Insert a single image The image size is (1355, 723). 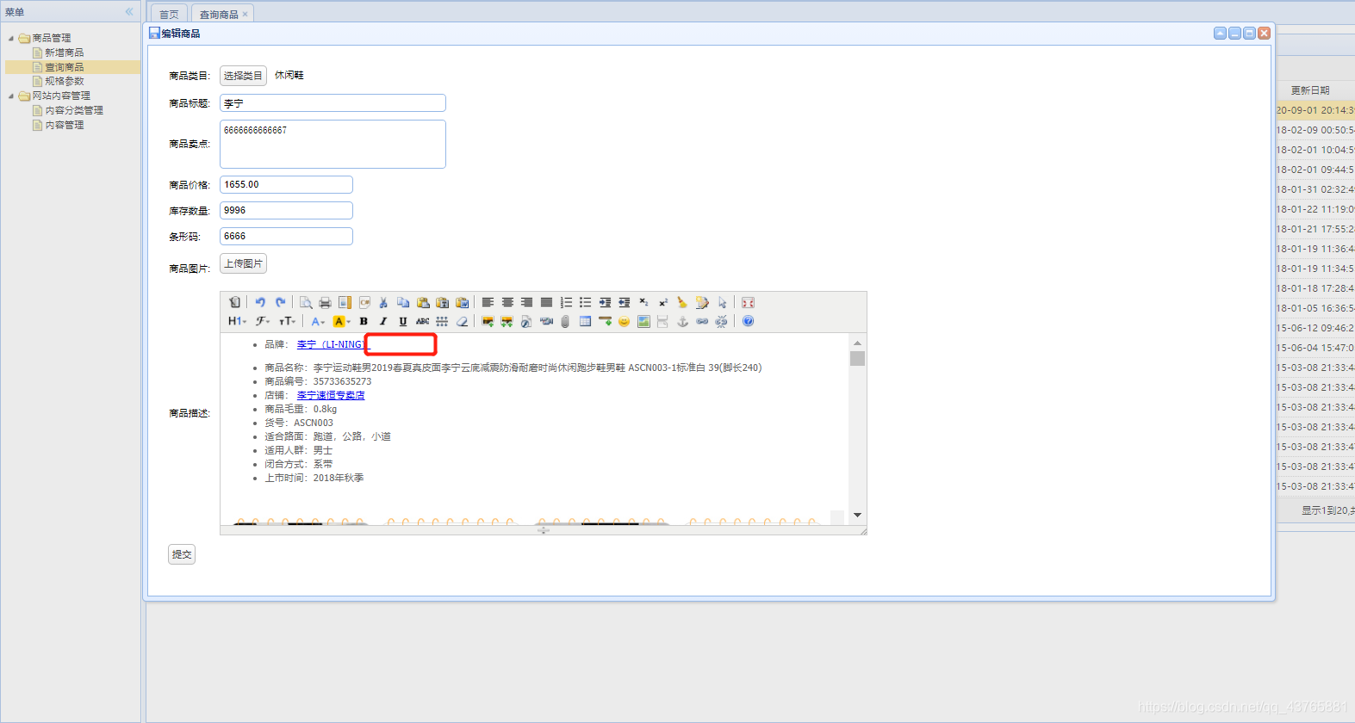(488, 321)
